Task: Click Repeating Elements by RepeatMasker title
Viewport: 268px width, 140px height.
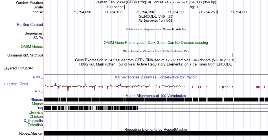Action: (x=156, y=129)
